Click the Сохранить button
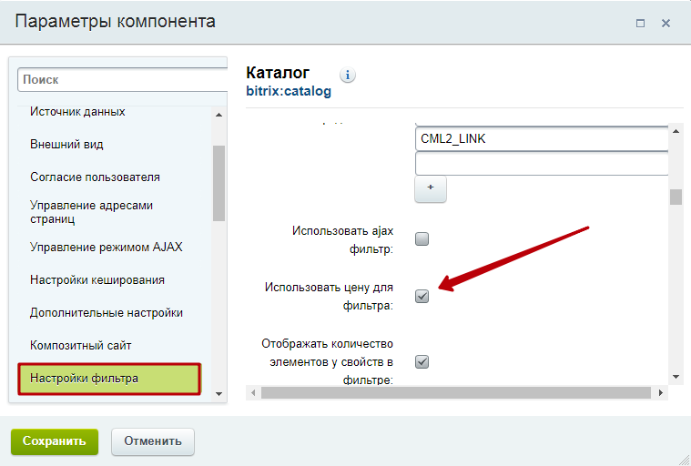 click(55, 441)
